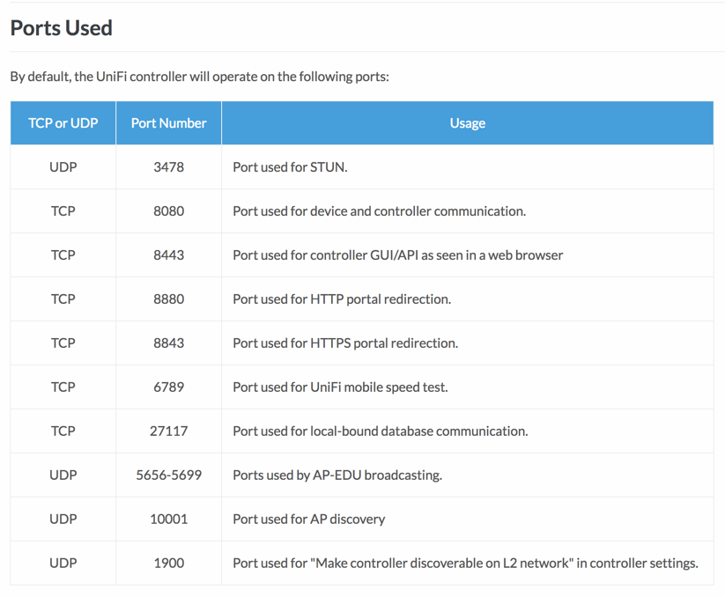
Task: Click port number 27117 cell
Action: pyautogui.click(x=169, y=431)
